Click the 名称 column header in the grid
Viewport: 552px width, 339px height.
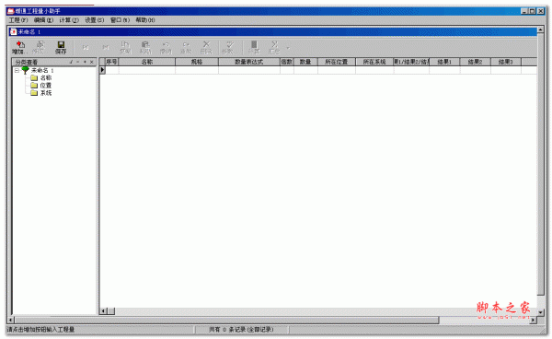(x=147, y=62)
